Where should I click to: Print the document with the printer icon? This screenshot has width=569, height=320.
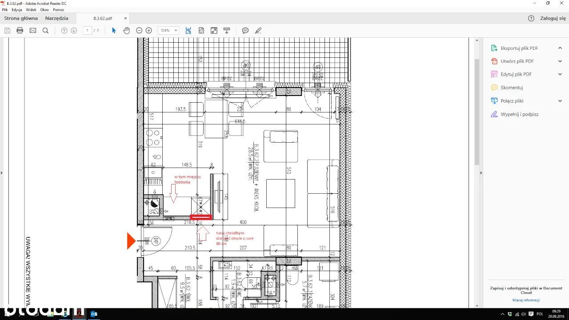point(20,30)
